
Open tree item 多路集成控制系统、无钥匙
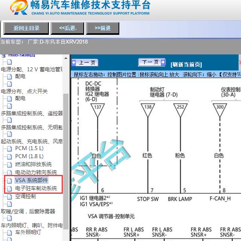(32, 127)
